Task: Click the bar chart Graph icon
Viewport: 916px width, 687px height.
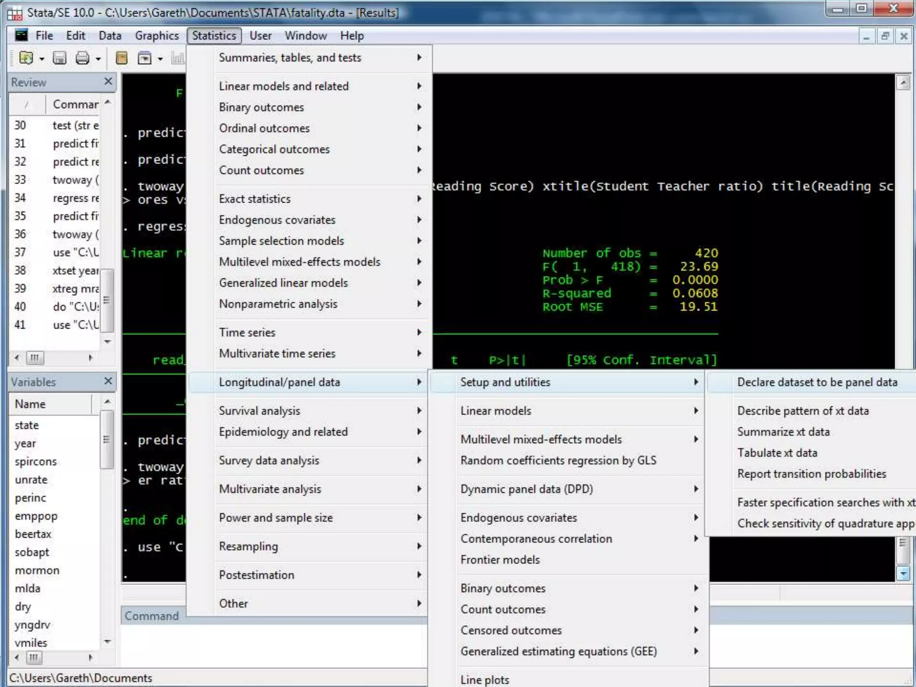Action: point(178,58)
